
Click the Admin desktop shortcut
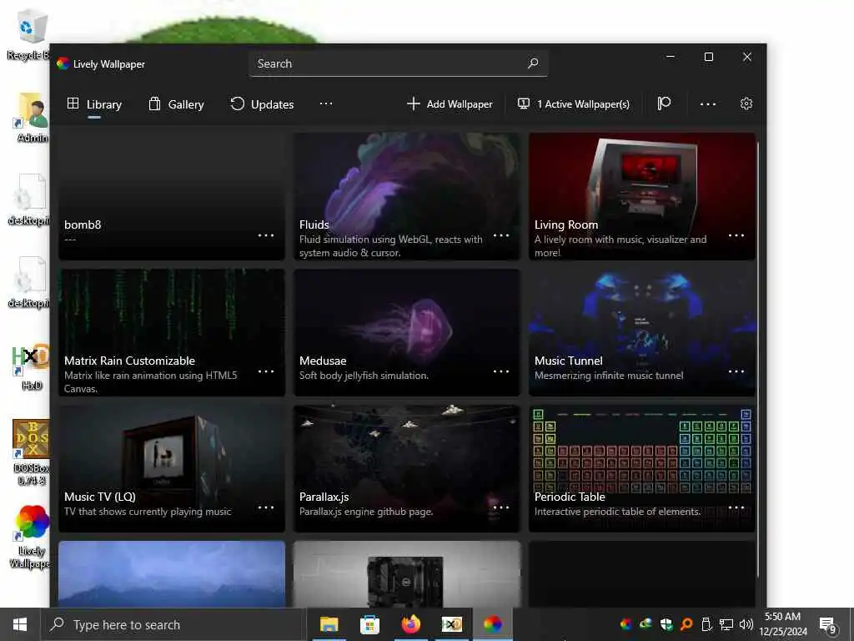click(32, 117)
